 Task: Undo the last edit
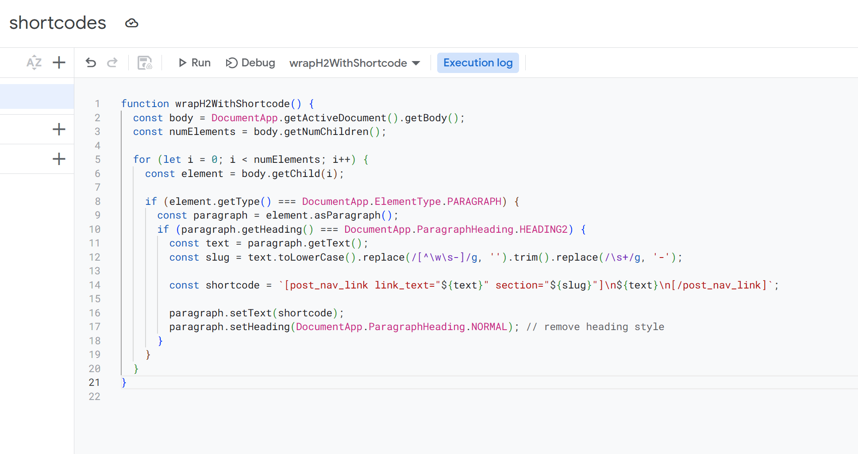pos(91,63)
